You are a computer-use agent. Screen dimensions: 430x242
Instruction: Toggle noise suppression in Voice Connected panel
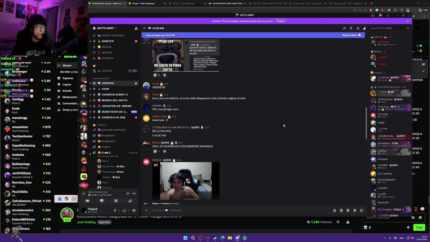pos(128,194)
